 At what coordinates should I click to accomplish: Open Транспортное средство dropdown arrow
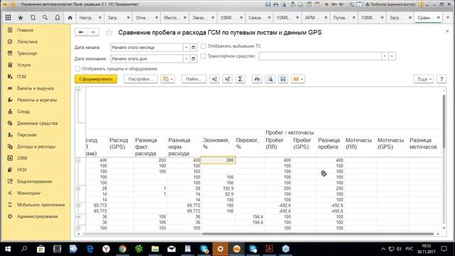[x=385, y=56]
